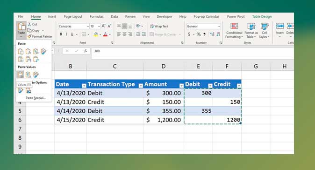Click the Insert Function fx icon
Viewport: 315px width, 170px height.
(86, 51)
